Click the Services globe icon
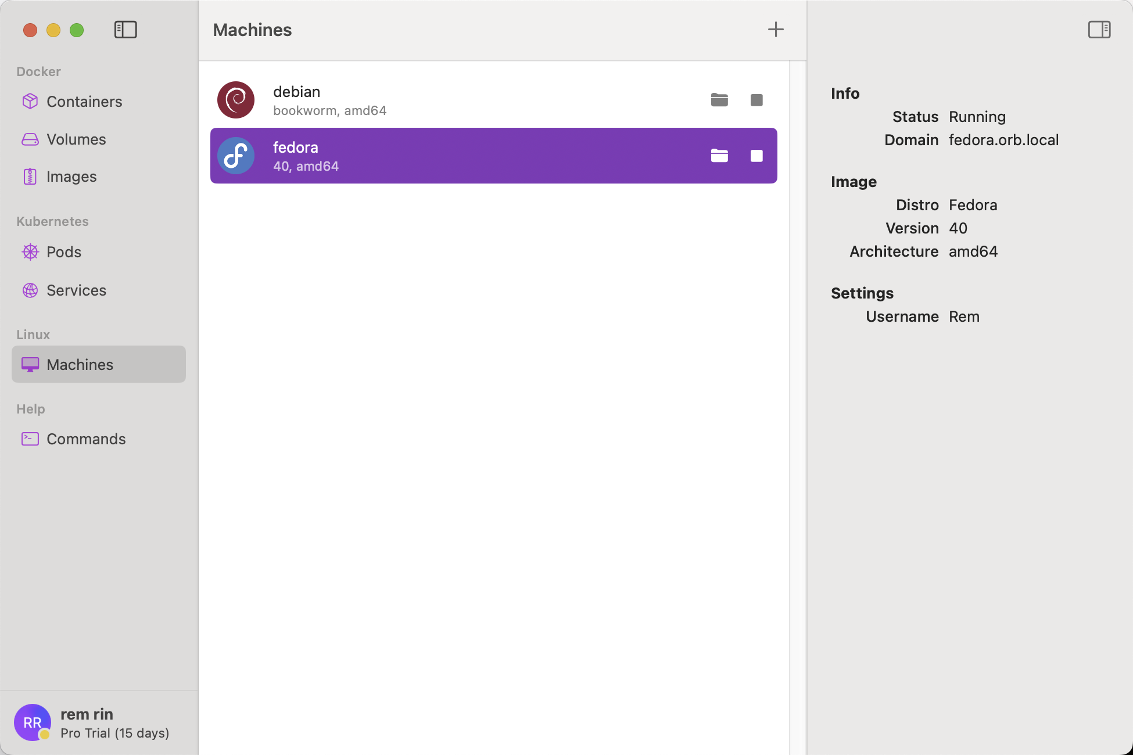Screen dimensions: 1133x755 click(30, 290)
